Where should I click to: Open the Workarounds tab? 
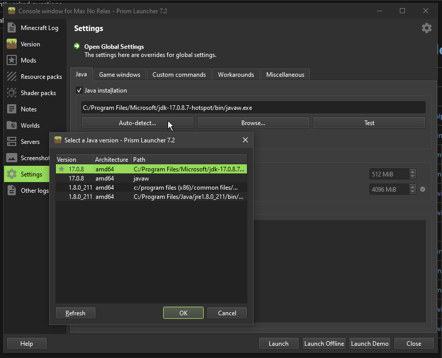tap(236, 74)
